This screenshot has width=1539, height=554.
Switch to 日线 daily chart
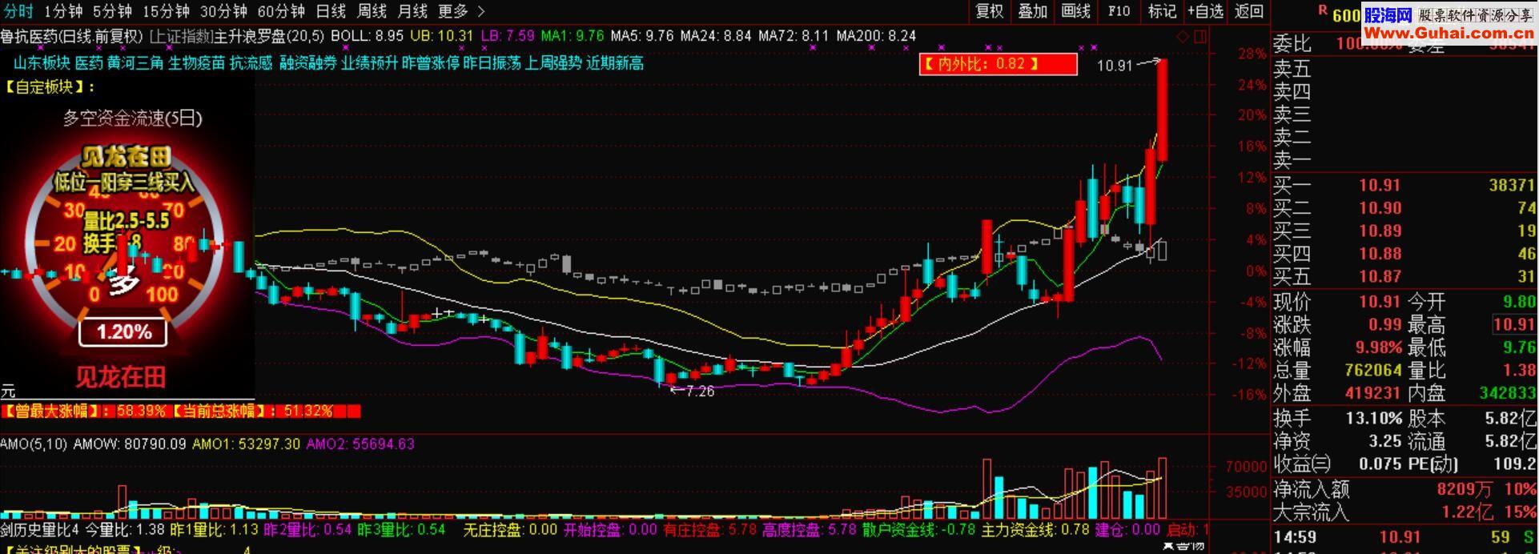pyautogui.click(x=331, y=11)
